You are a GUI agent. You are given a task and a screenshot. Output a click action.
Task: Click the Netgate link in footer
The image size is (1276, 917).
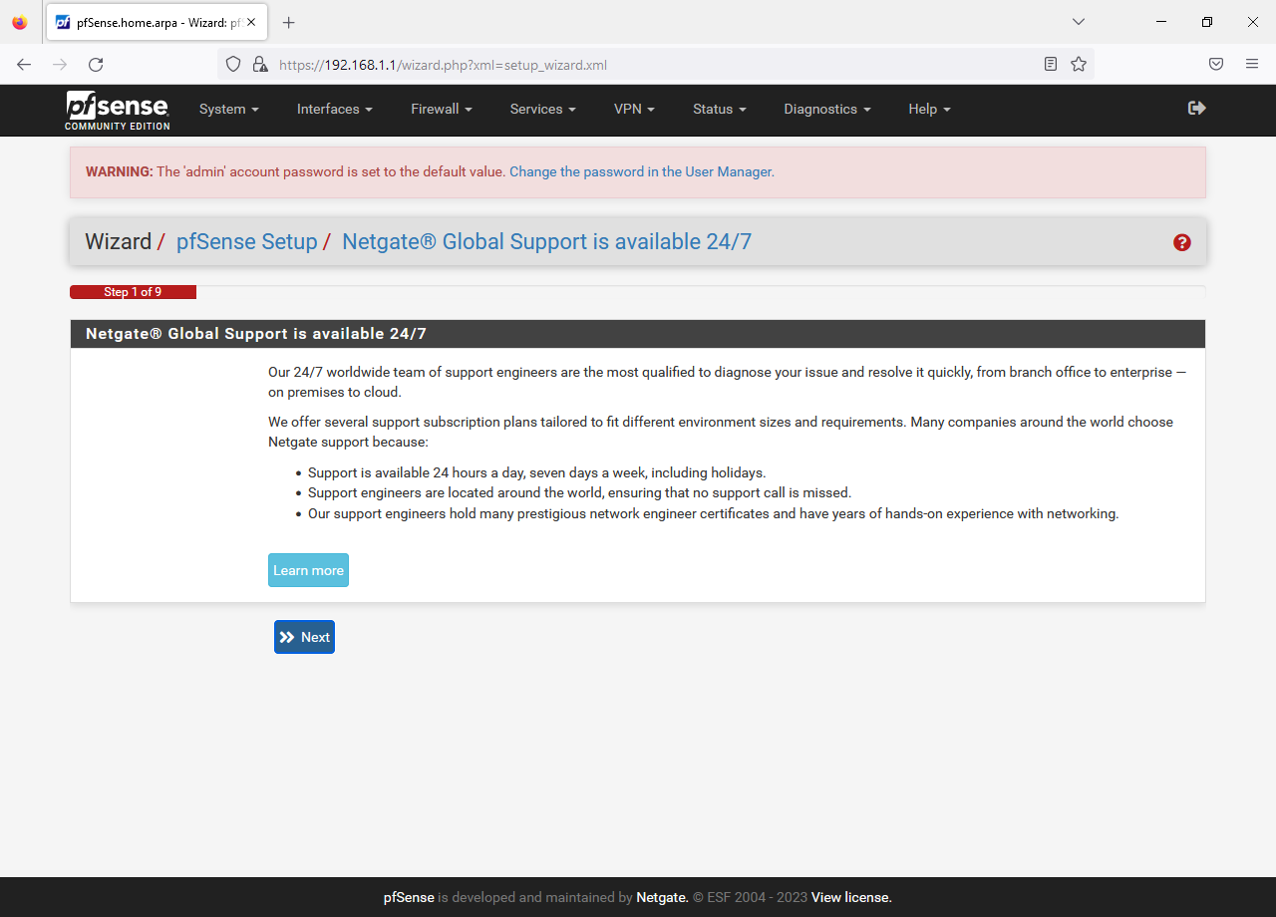click(x=662, y=897)
